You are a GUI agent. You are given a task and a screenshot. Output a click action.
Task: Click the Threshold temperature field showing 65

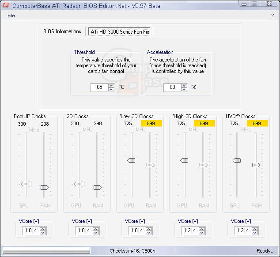(99, 87)
